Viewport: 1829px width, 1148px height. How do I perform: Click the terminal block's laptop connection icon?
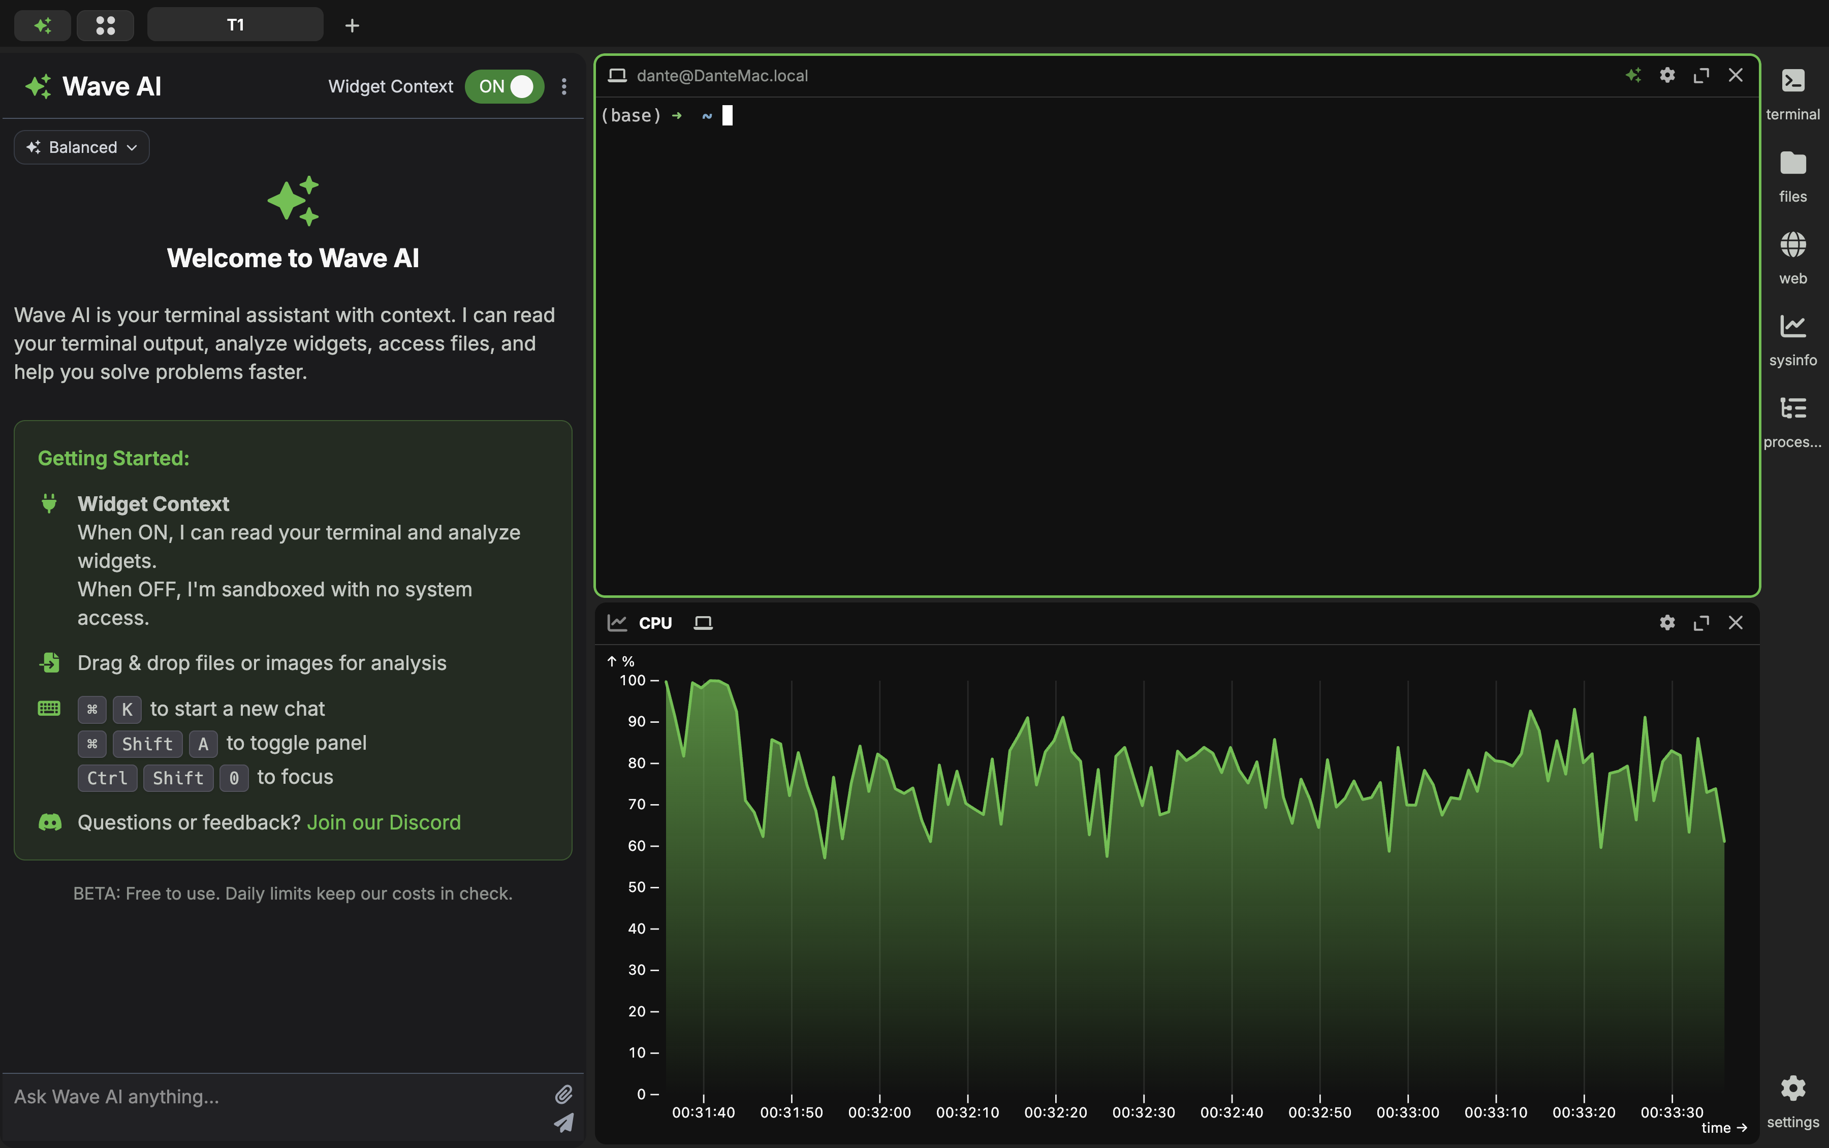click(617, 75)
